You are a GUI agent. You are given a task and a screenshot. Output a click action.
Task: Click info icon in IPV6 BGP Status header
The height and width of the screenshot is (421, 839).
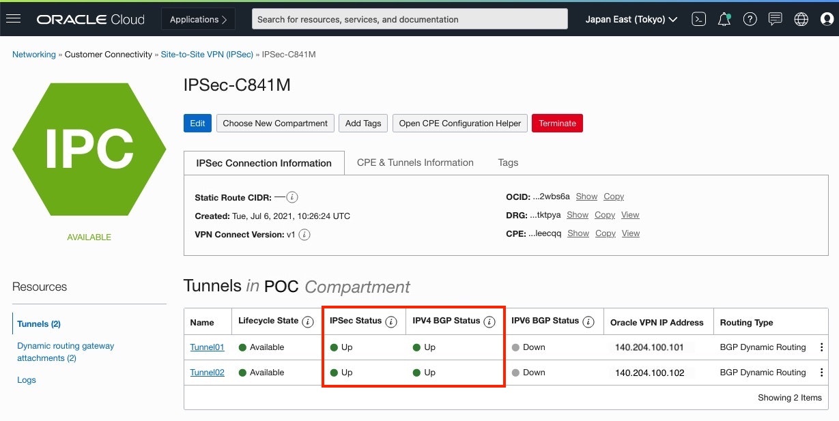(x=588, y=321)
